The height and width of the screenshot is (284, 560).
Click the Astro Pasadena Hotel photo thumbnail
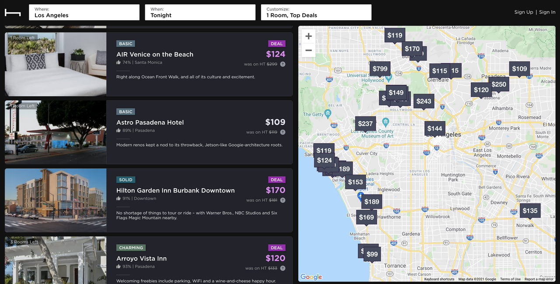[x=56, y=132]
